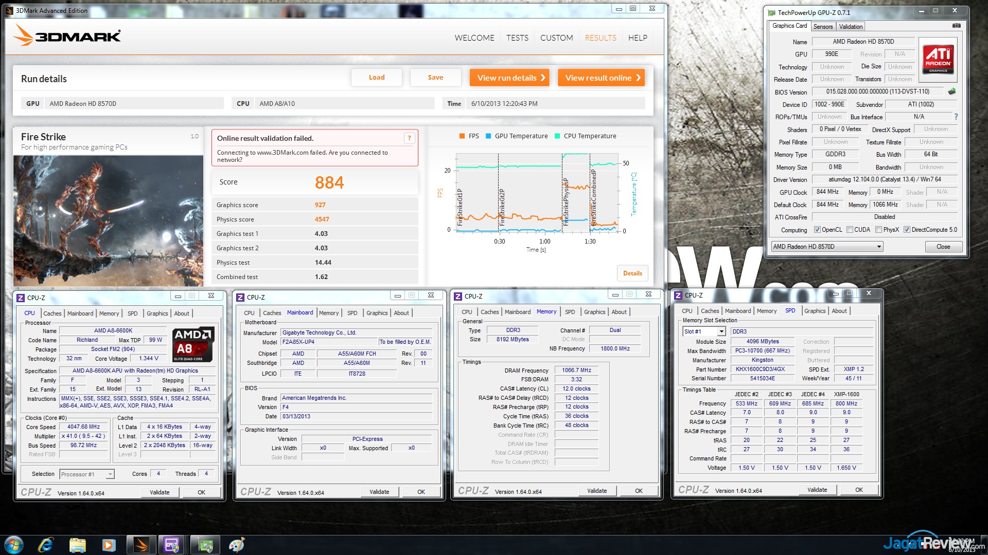Click the validation failed help icon

coord(409,138)
